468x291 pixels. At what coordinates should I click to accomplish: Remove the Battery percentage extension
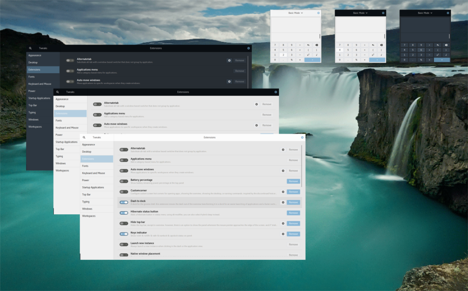click(x=293, y=181)
